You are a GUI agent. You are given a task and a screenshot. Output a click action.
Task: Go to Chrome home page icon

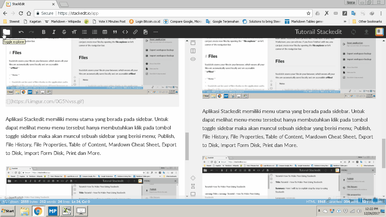coord(29,13)
